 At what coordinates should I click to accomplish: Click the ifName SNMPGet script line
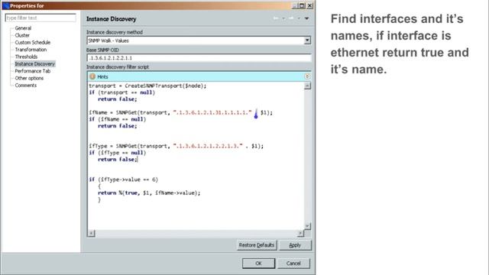tap(180, 112)
